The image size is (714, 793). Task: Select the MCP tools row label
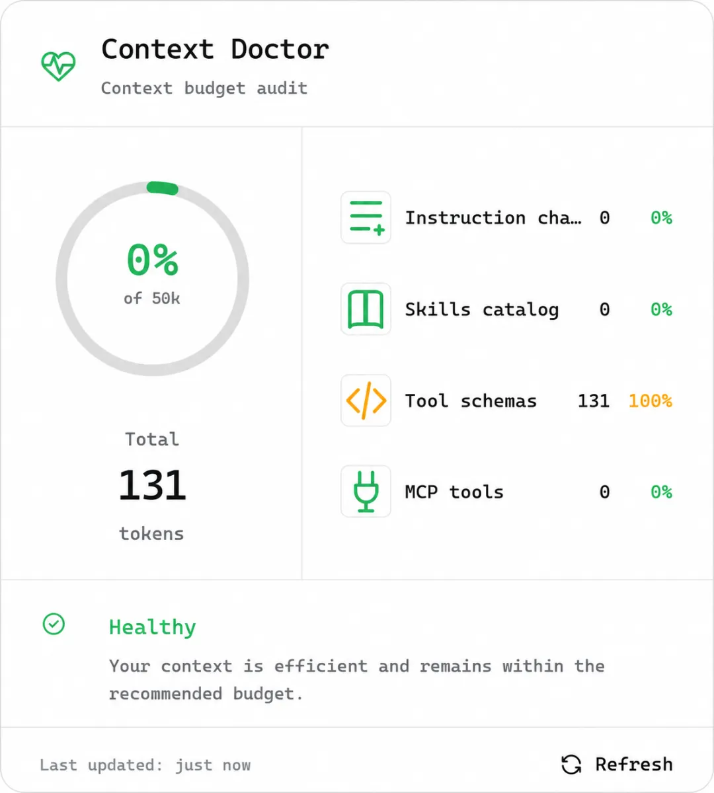[454, 492]
